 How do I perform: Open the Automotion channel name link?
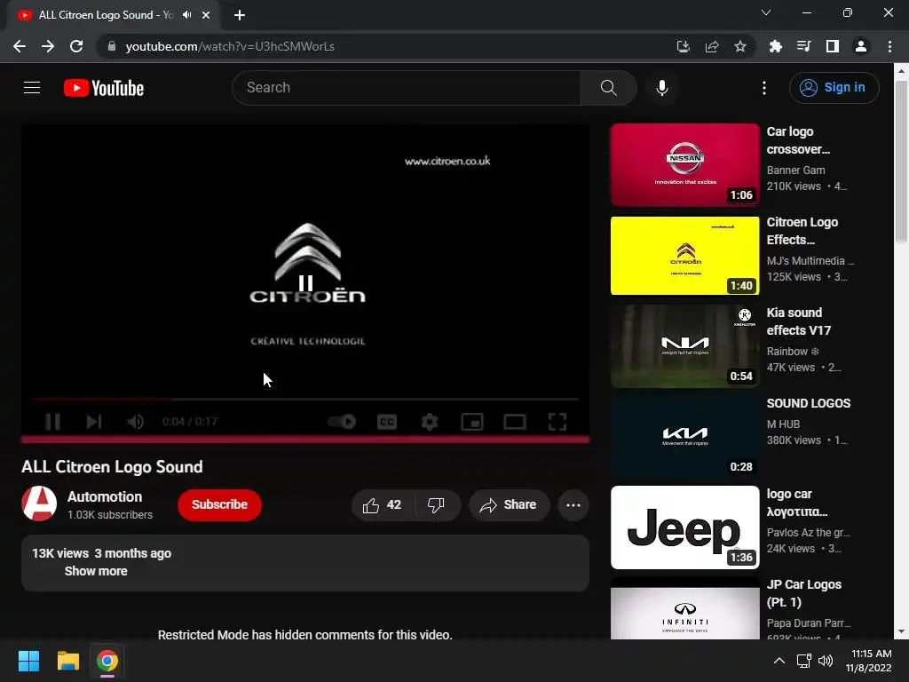pyautogui.click(x=105, y=496)
